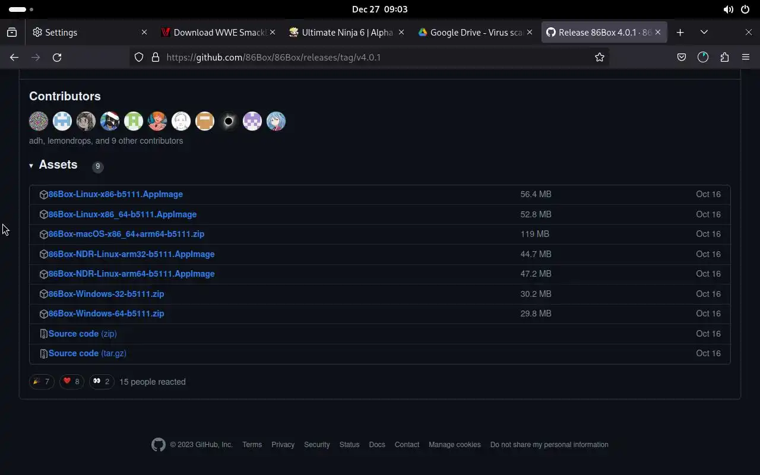Toggle the heart reaction with 8
Screen dimensions: 760x475
tap(71, 381)
